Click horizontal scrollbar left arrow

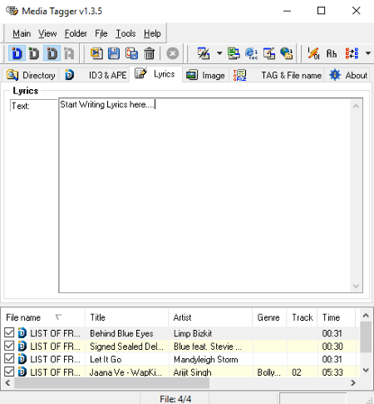tap(7, 383)
